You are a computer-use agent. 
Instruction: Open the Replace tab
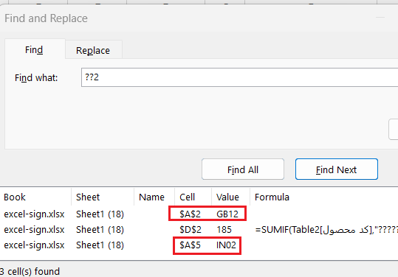93,50
